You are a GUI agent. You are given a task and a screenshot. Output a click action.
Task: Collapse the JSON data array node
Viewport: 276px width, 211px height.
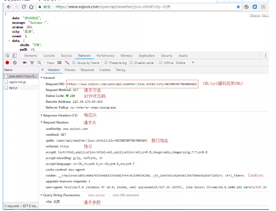point(9,41)
